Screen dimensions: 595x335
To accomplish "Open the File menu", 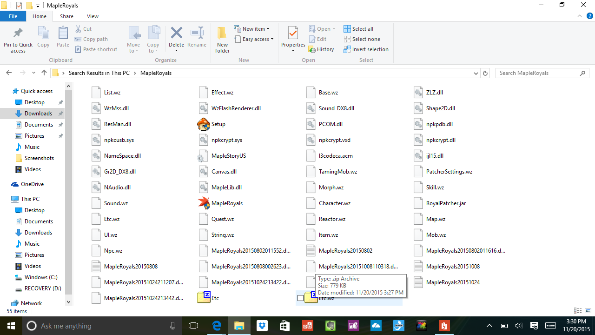I will (x=13, y=16).
